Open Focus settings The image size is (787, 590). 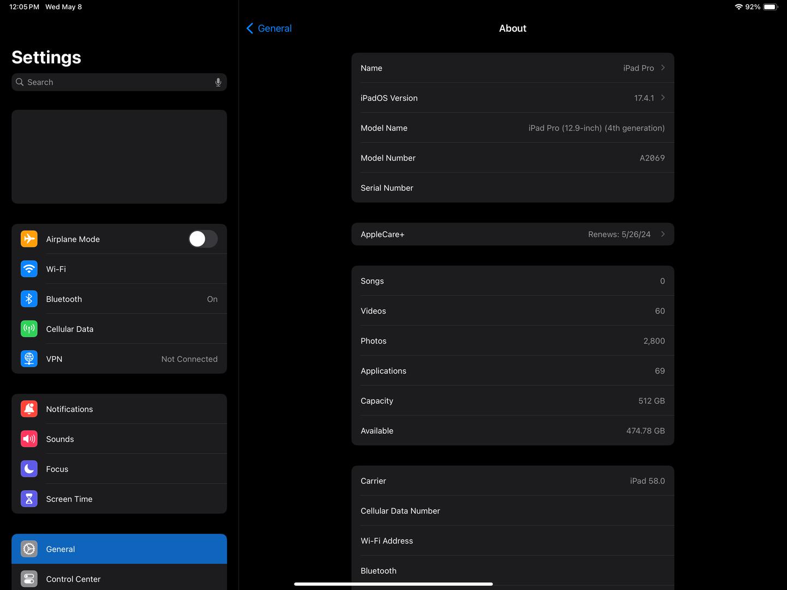pos(119,469)
